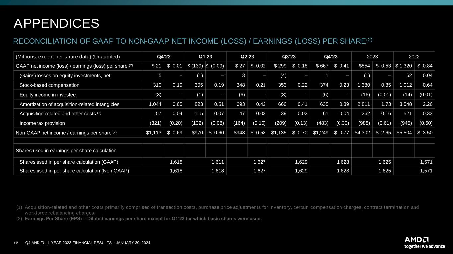Select the APPENDICES slide title
Image resolution: width=453 pixels, height=254 pixels.
[56, 23]
